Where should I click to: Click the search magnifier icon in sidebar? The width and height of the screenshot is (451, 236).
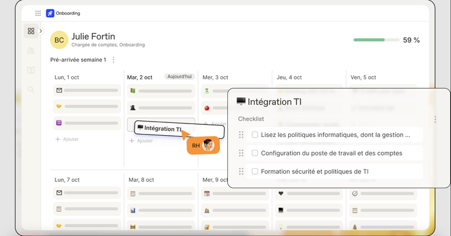[x=31, y=90]
